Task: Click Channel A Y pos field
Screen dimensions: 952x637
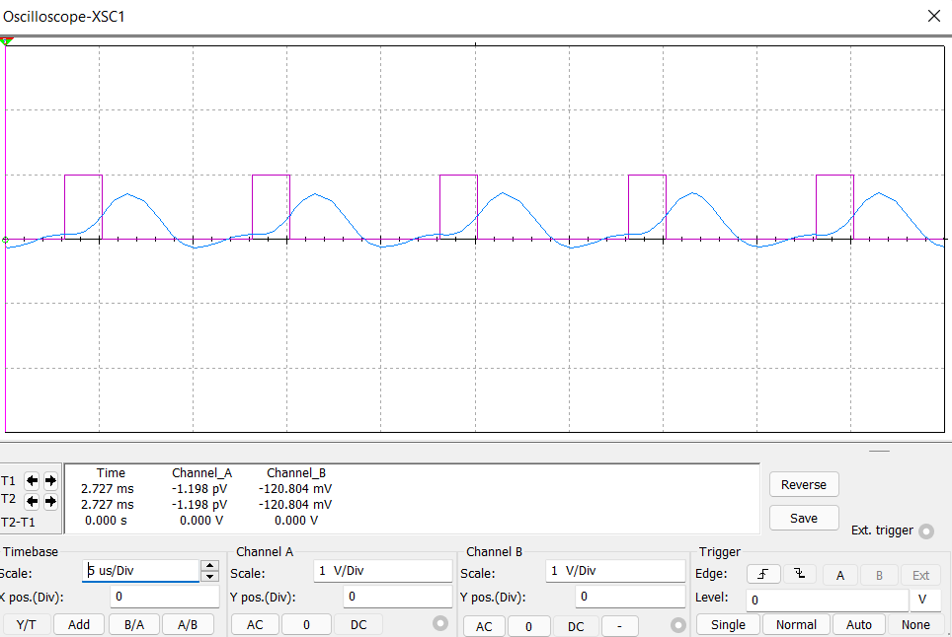Action: point(398,597)
